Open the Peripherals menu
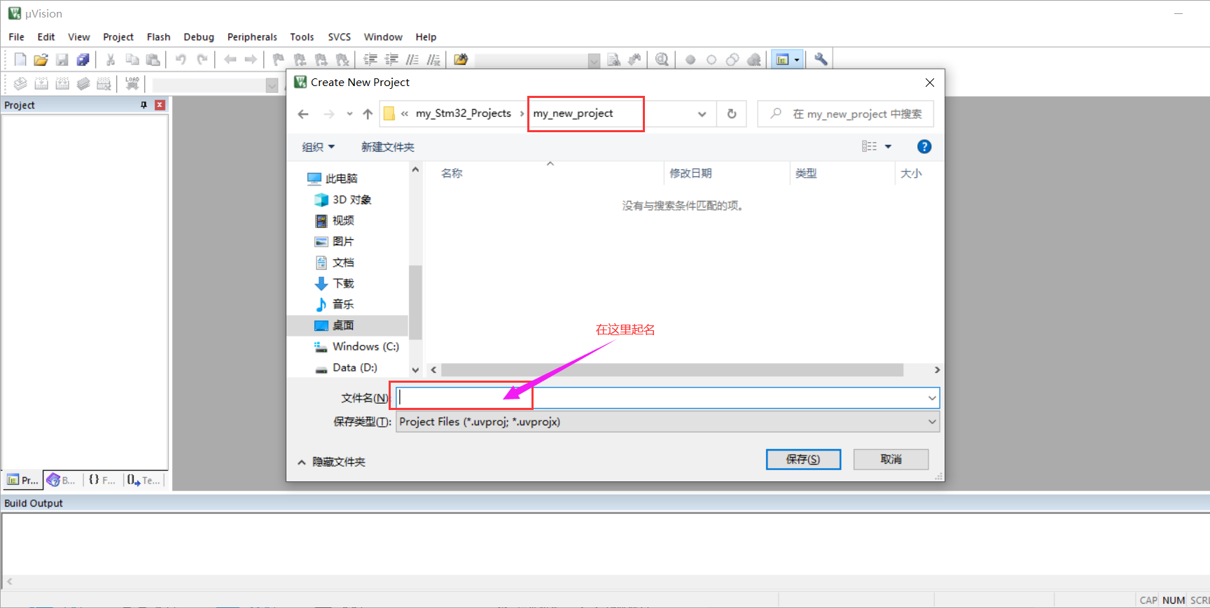Image resolution: width=1210 pixels, height=608 pixels. [252, 37]
